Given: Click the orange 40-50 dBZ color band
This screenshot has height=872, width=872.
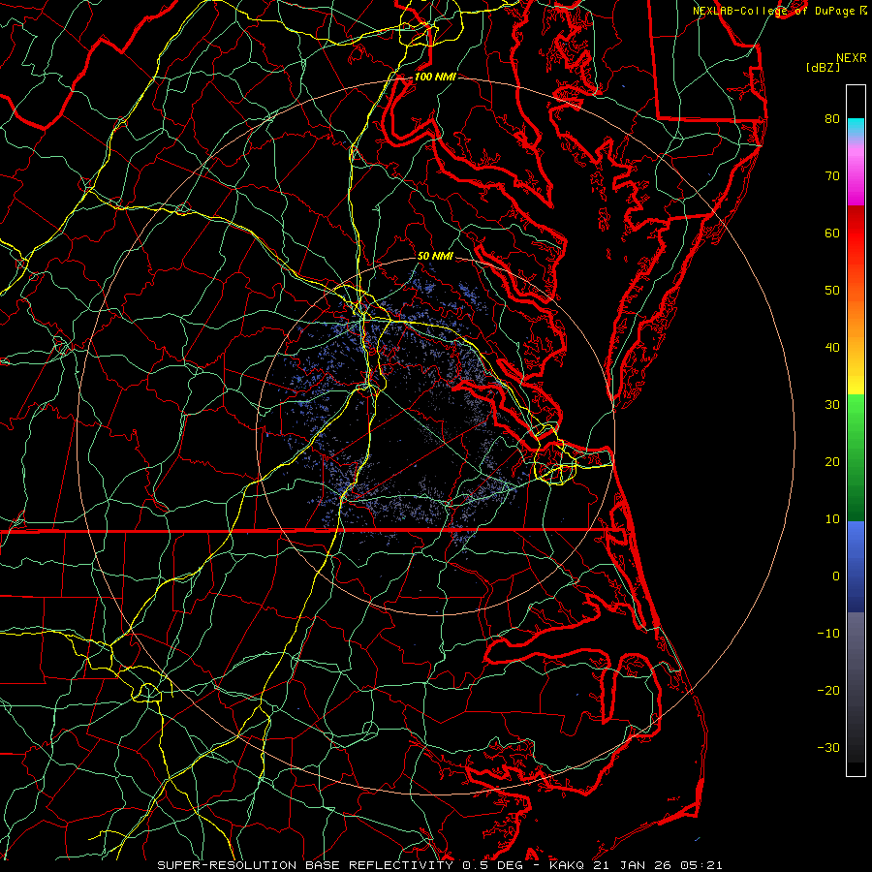Looking at the screenshot, I should [x=856, y=315].
